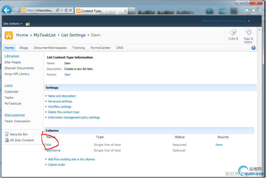
Task: Open Advanced settings link
Action: [60, 101]
